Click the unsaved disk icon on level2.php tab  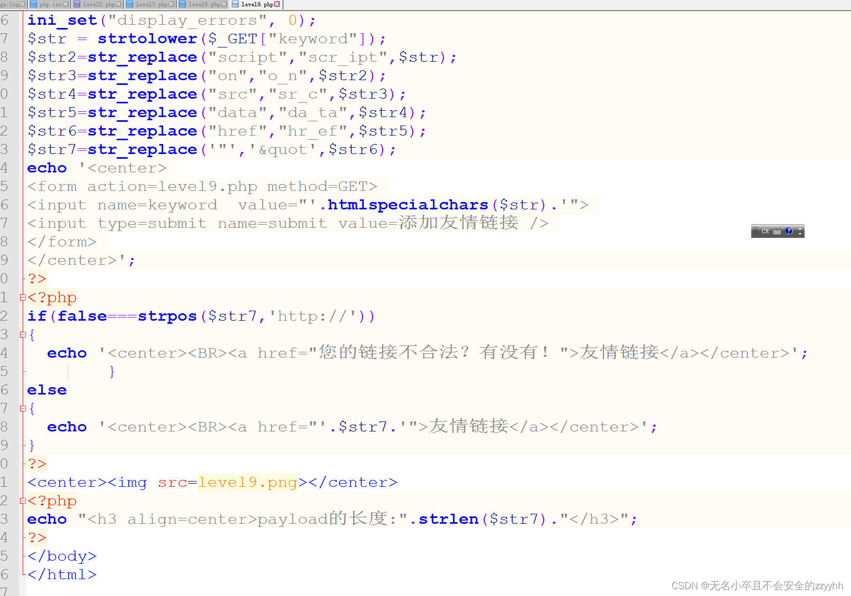tap(77, 4)
